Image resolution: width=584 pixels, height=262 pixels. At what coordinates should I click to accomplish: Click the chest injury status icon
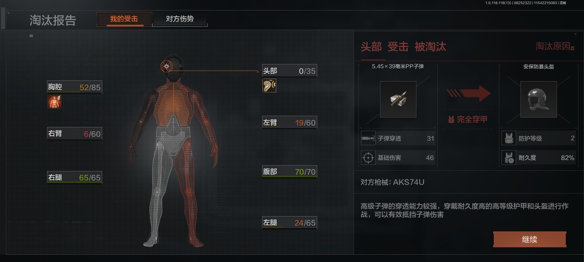click(x=54, y=102)
